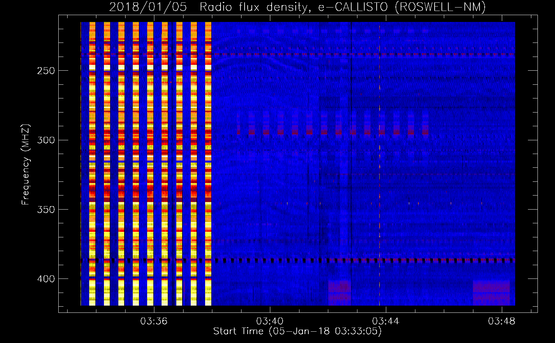
Task: Click the 03:44 time tick label
Action: coord(386,321)
